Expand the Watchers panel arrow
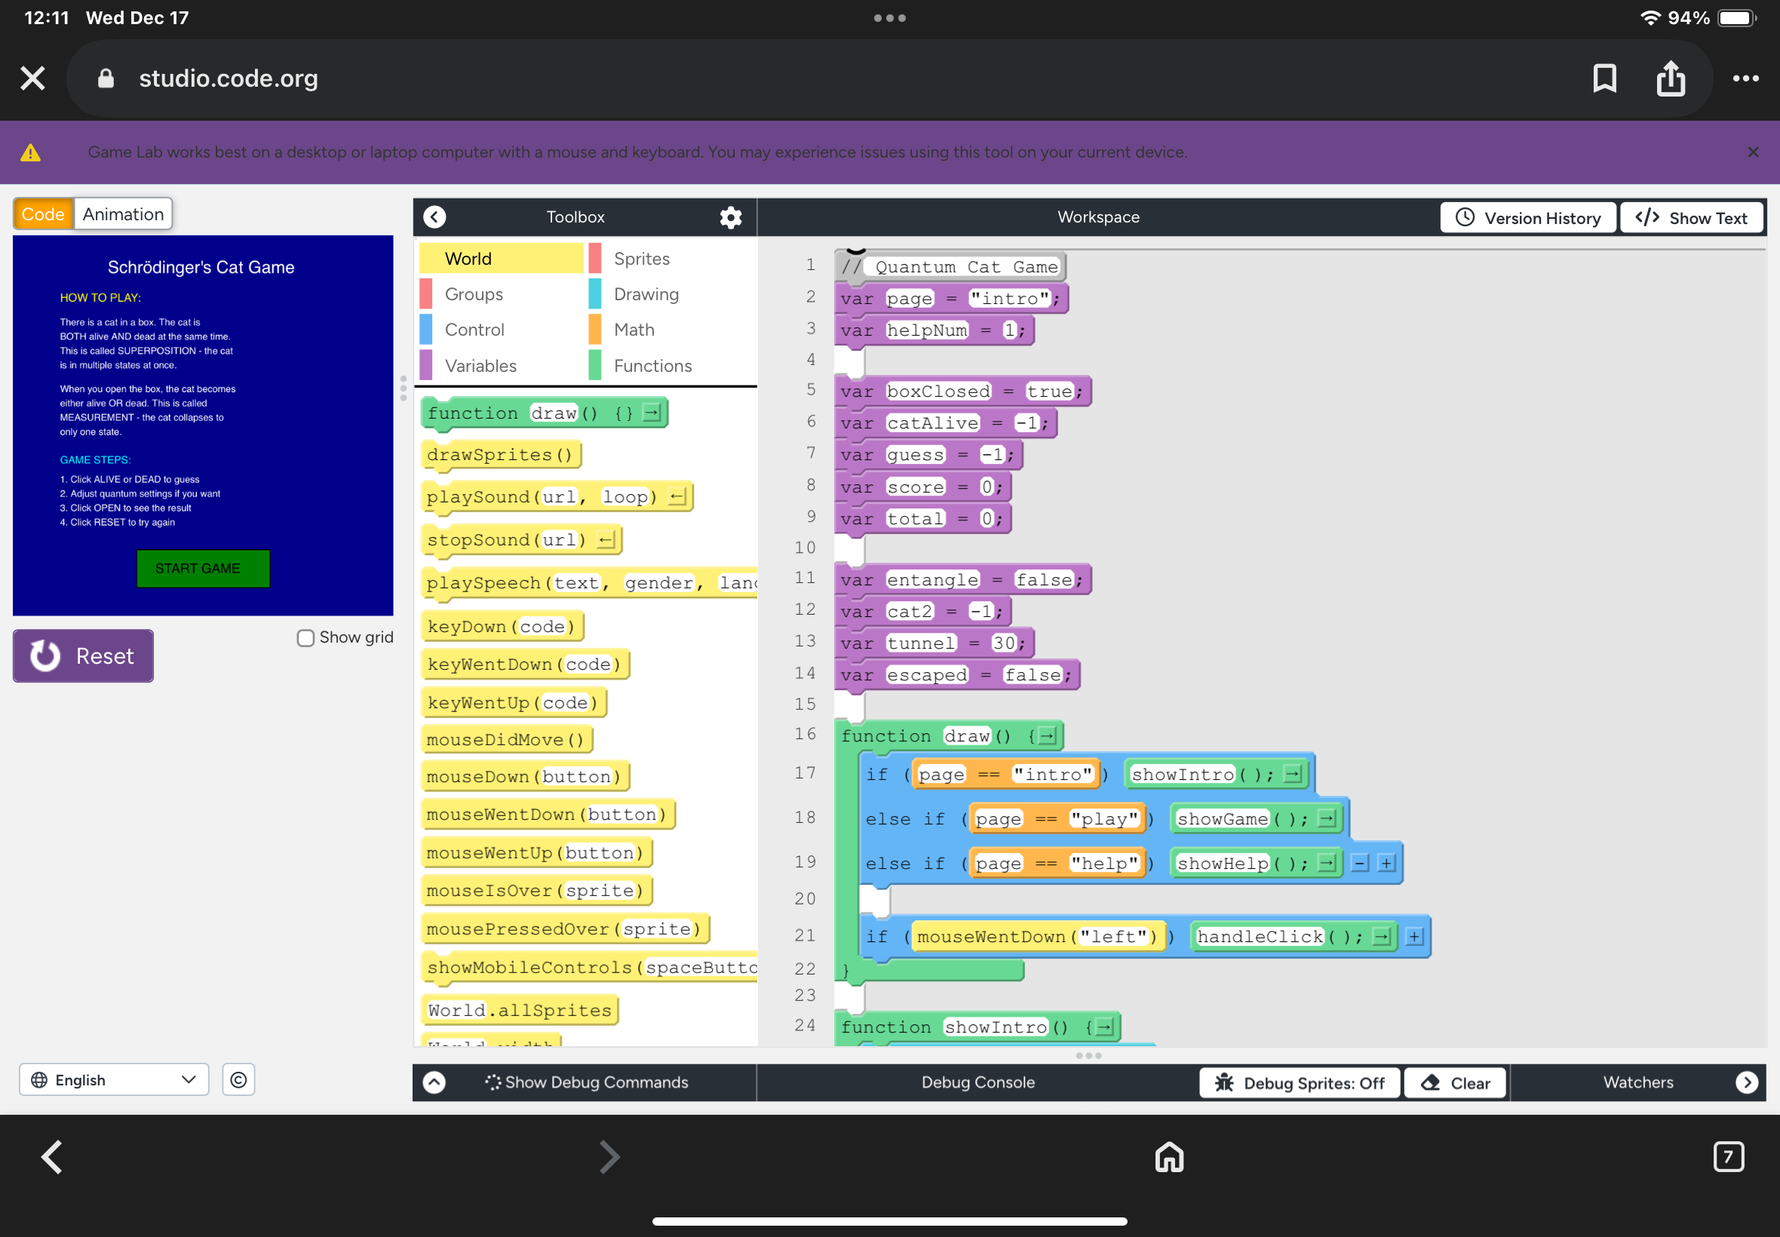This screenshot has width=1780, height=1237. [1746, 1083]
